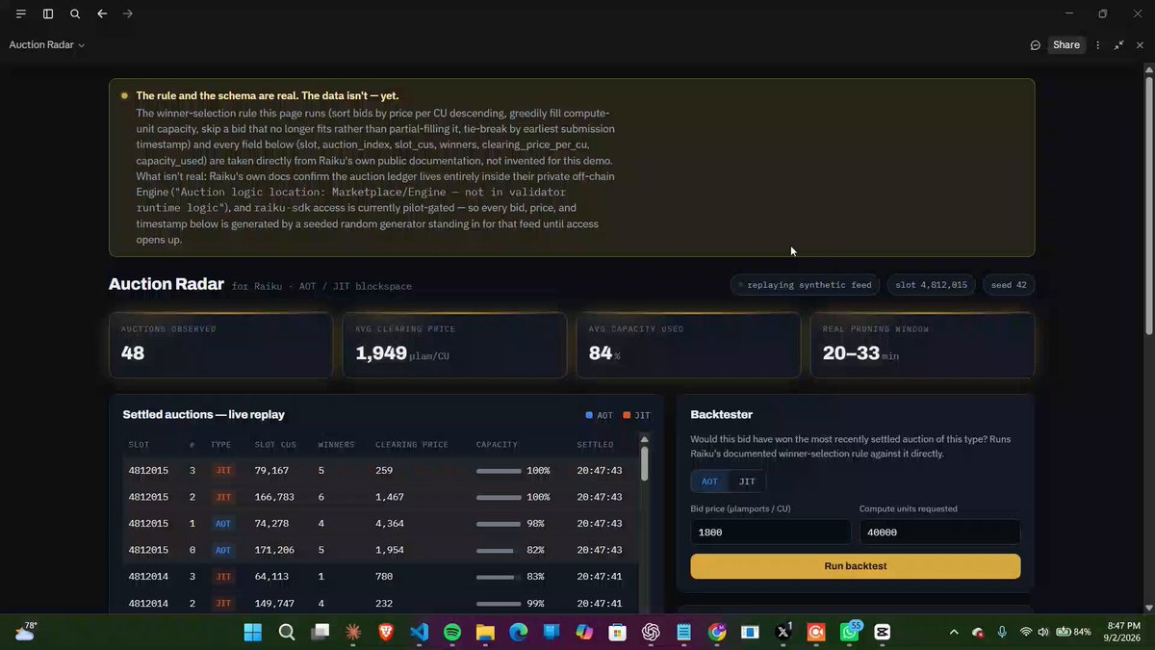This screenshot has width=1155, height=650.
Task: Click the seed 42 pill
Action: [x=1009, y=285]
